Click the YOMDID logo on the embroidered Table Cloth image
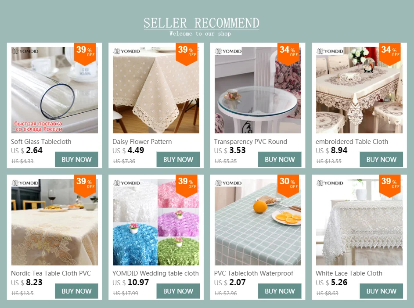This screenshot has height=308, width=414. click(330, 51)
